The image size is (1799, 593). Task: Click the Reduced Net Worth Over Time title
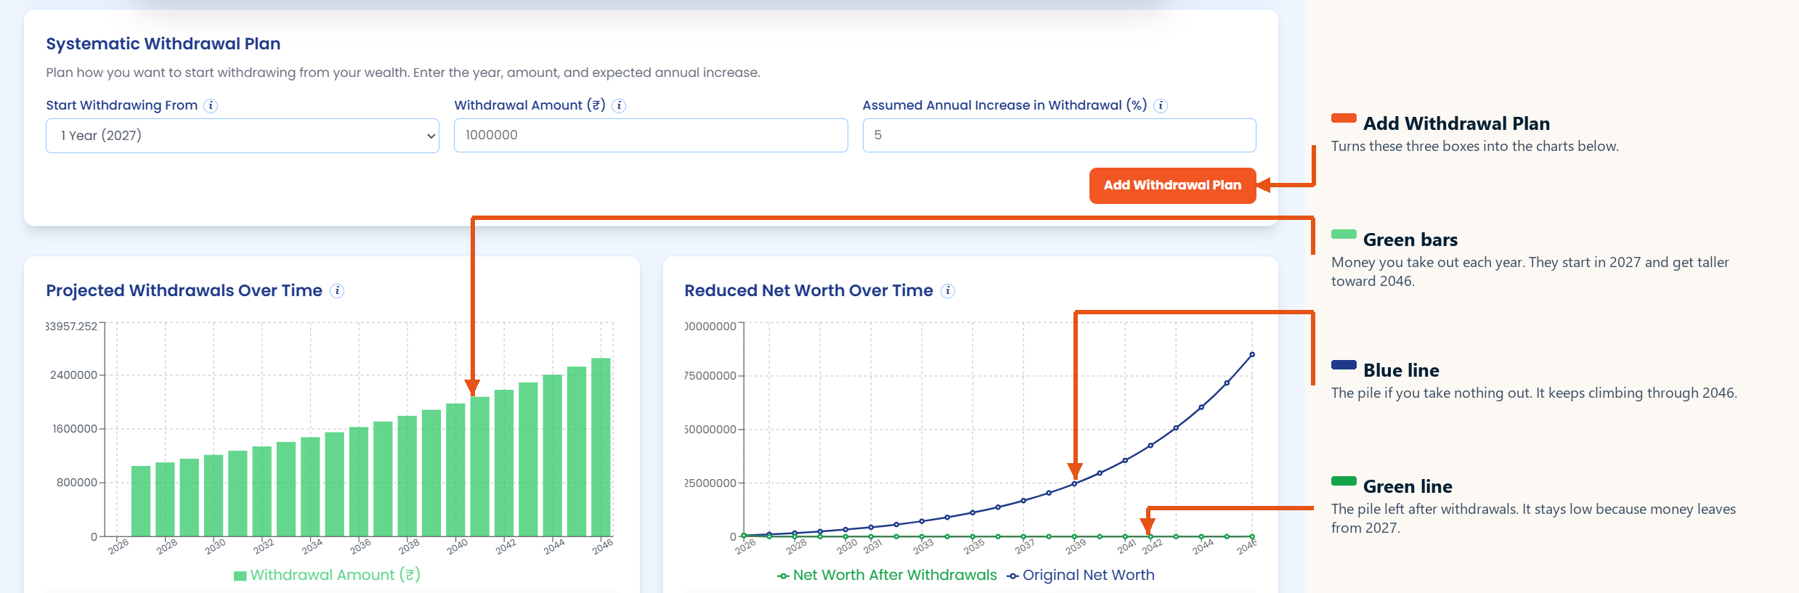(x=808, y=290)
